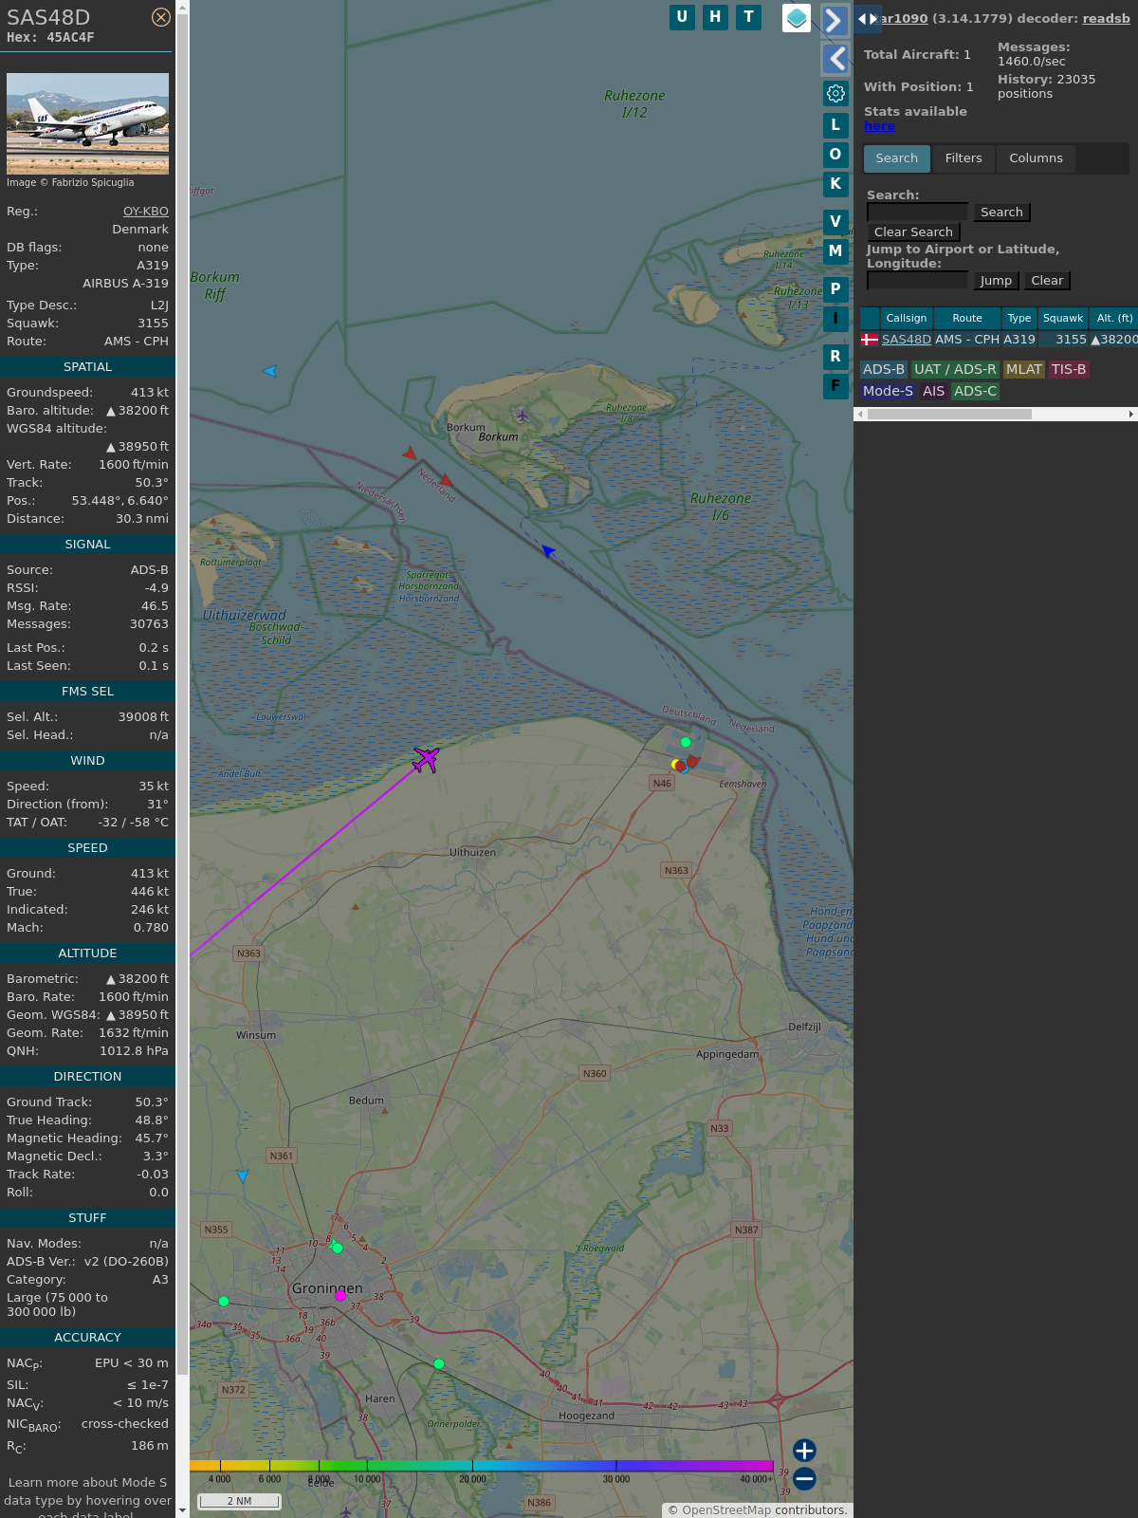Click the H map button
The width and height of the screenshot is (1138, 1518).
[x=715, y=17]
